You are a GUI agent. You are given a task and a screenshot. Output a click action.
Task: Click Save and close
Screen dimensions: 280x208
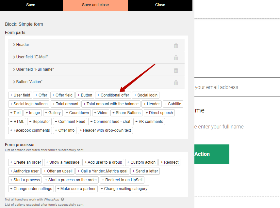pyautogui.click(x=95, y=5)
